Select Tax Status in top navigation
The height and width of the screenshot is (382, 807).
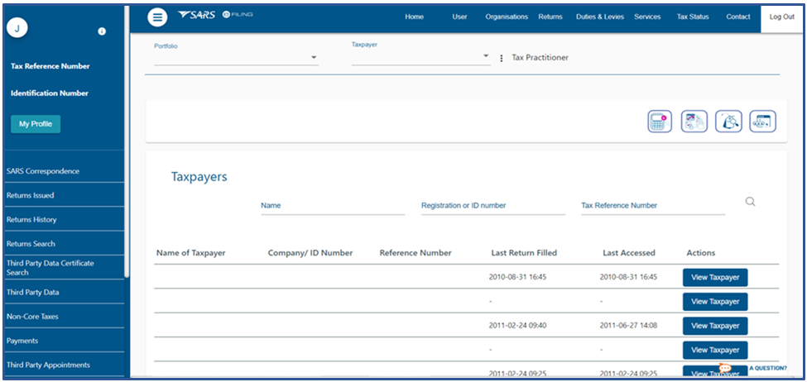pos(693,17)
